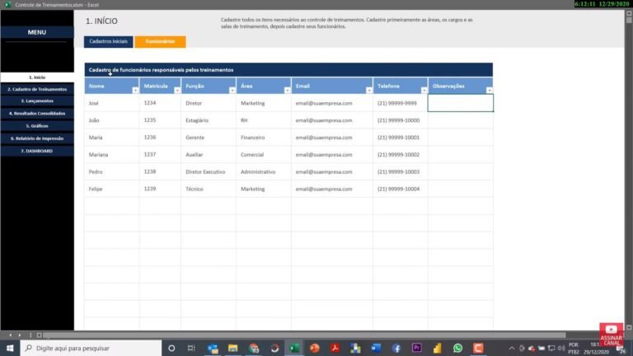The height and width of the screenshot is (356, 633).
Task: Open Facebook from the taskbar
Action: [x=396, y=348]
